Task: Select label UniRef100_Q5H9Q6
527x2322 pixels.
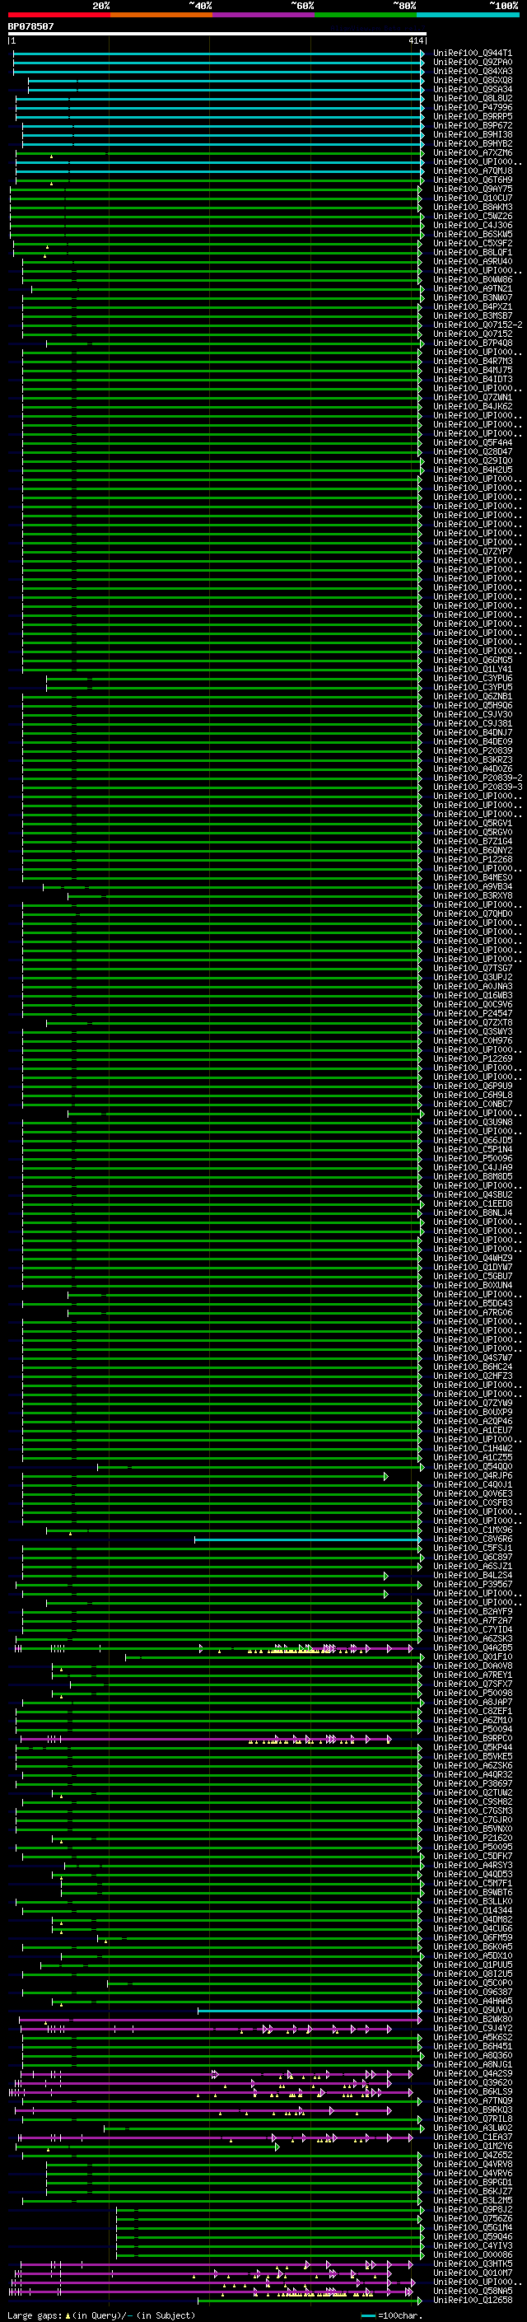Action: coord(472,705)
